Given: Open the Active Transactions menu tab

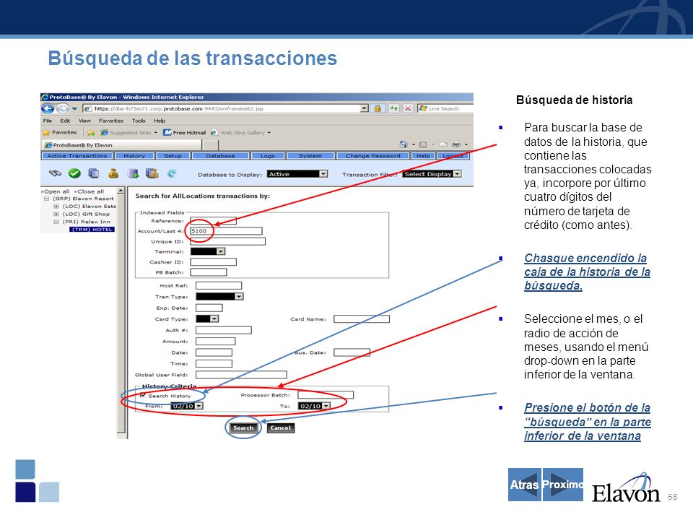Looking at the screenshot, I should [77, 156].
